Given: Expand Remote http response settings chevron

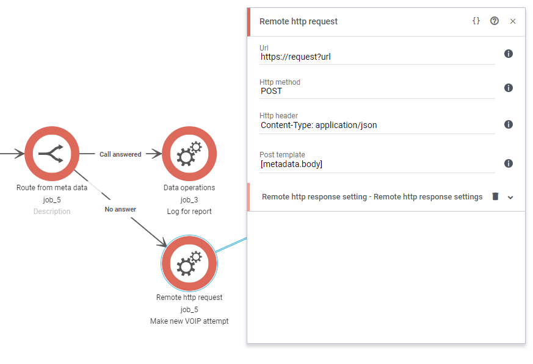Looking at the screenshot, I should [x=510, y=197].
